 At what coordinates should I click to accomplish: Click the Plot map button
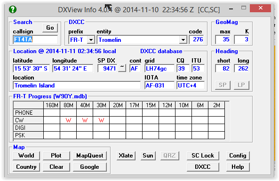(x=56, y=156)
